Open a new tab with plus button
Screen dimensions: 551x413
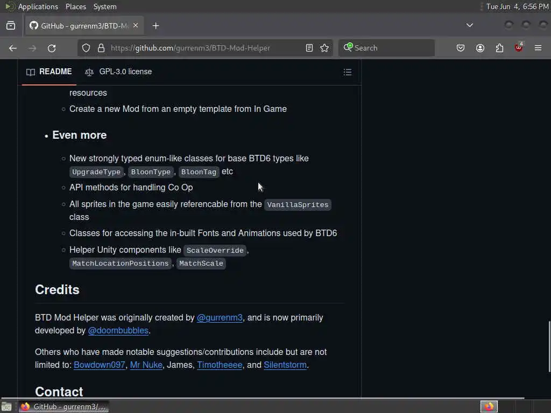point(156,26)
